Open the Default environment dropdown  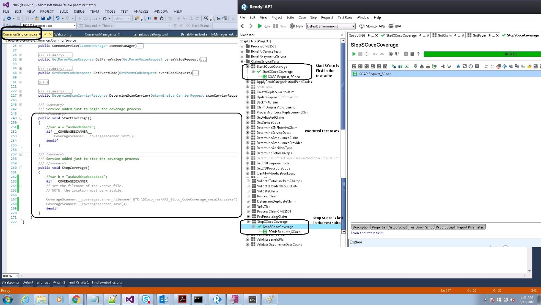[353, 26]
